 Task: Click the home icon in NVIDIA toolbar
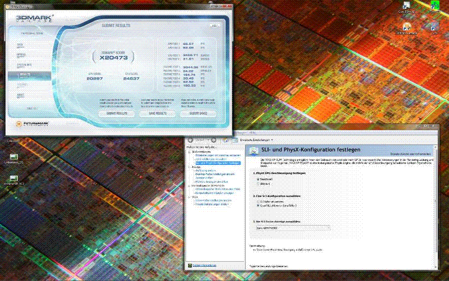[225, 140]
